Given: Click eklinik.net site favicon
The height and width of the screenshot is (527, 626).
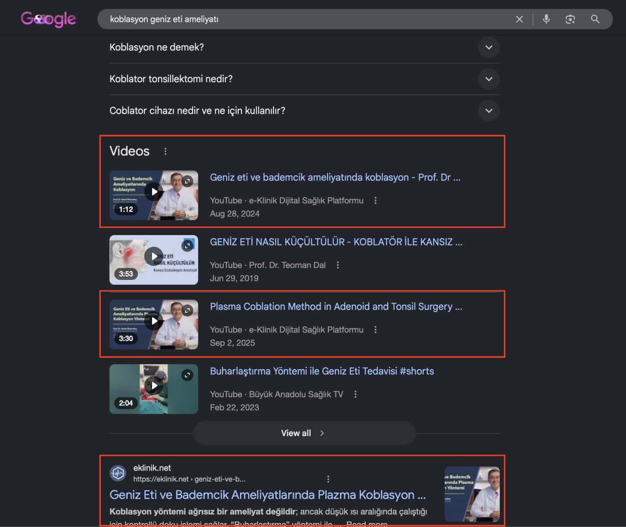Looking at the screenshot, I should pyautogui.click(x=118, y=473).
